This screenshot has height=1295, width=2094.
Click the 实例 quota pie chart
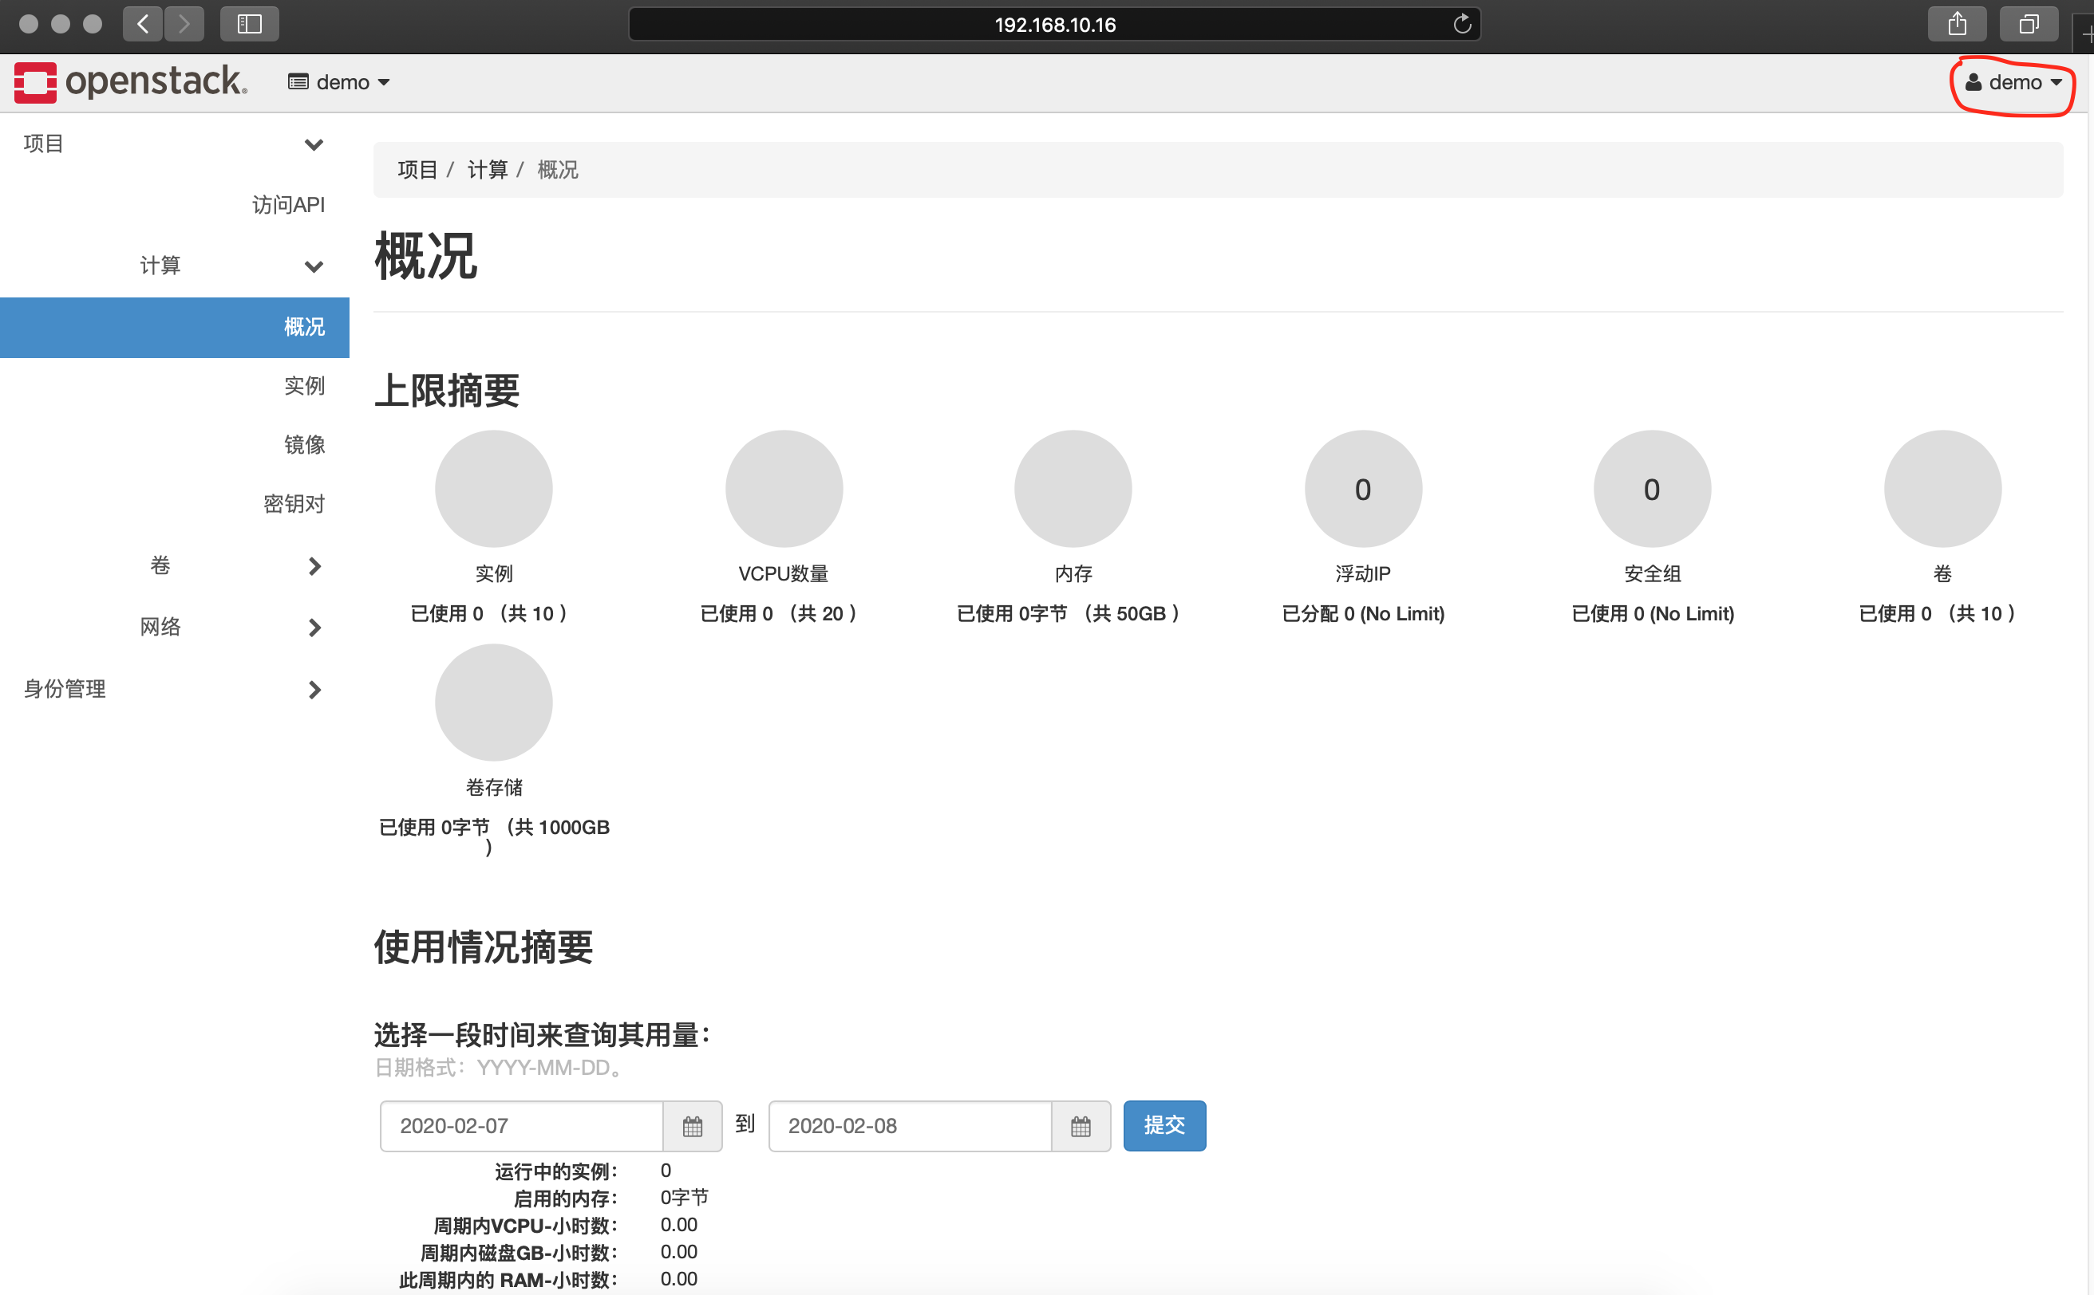494,489
